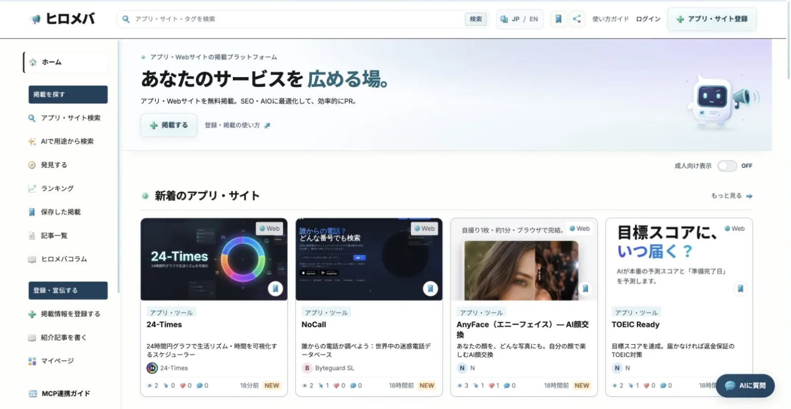Click heart icon on AnyFace card

[x=491, y=385]
